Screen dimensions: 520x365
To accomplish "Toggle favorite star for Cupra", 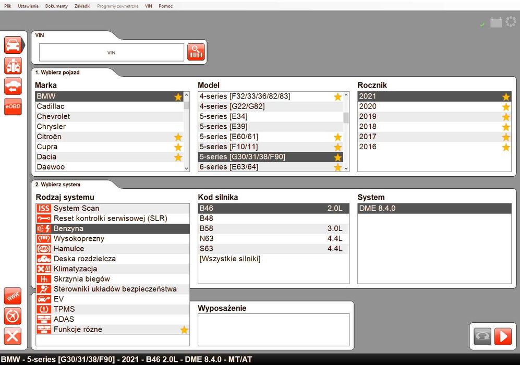I will (x=178, y=147).
